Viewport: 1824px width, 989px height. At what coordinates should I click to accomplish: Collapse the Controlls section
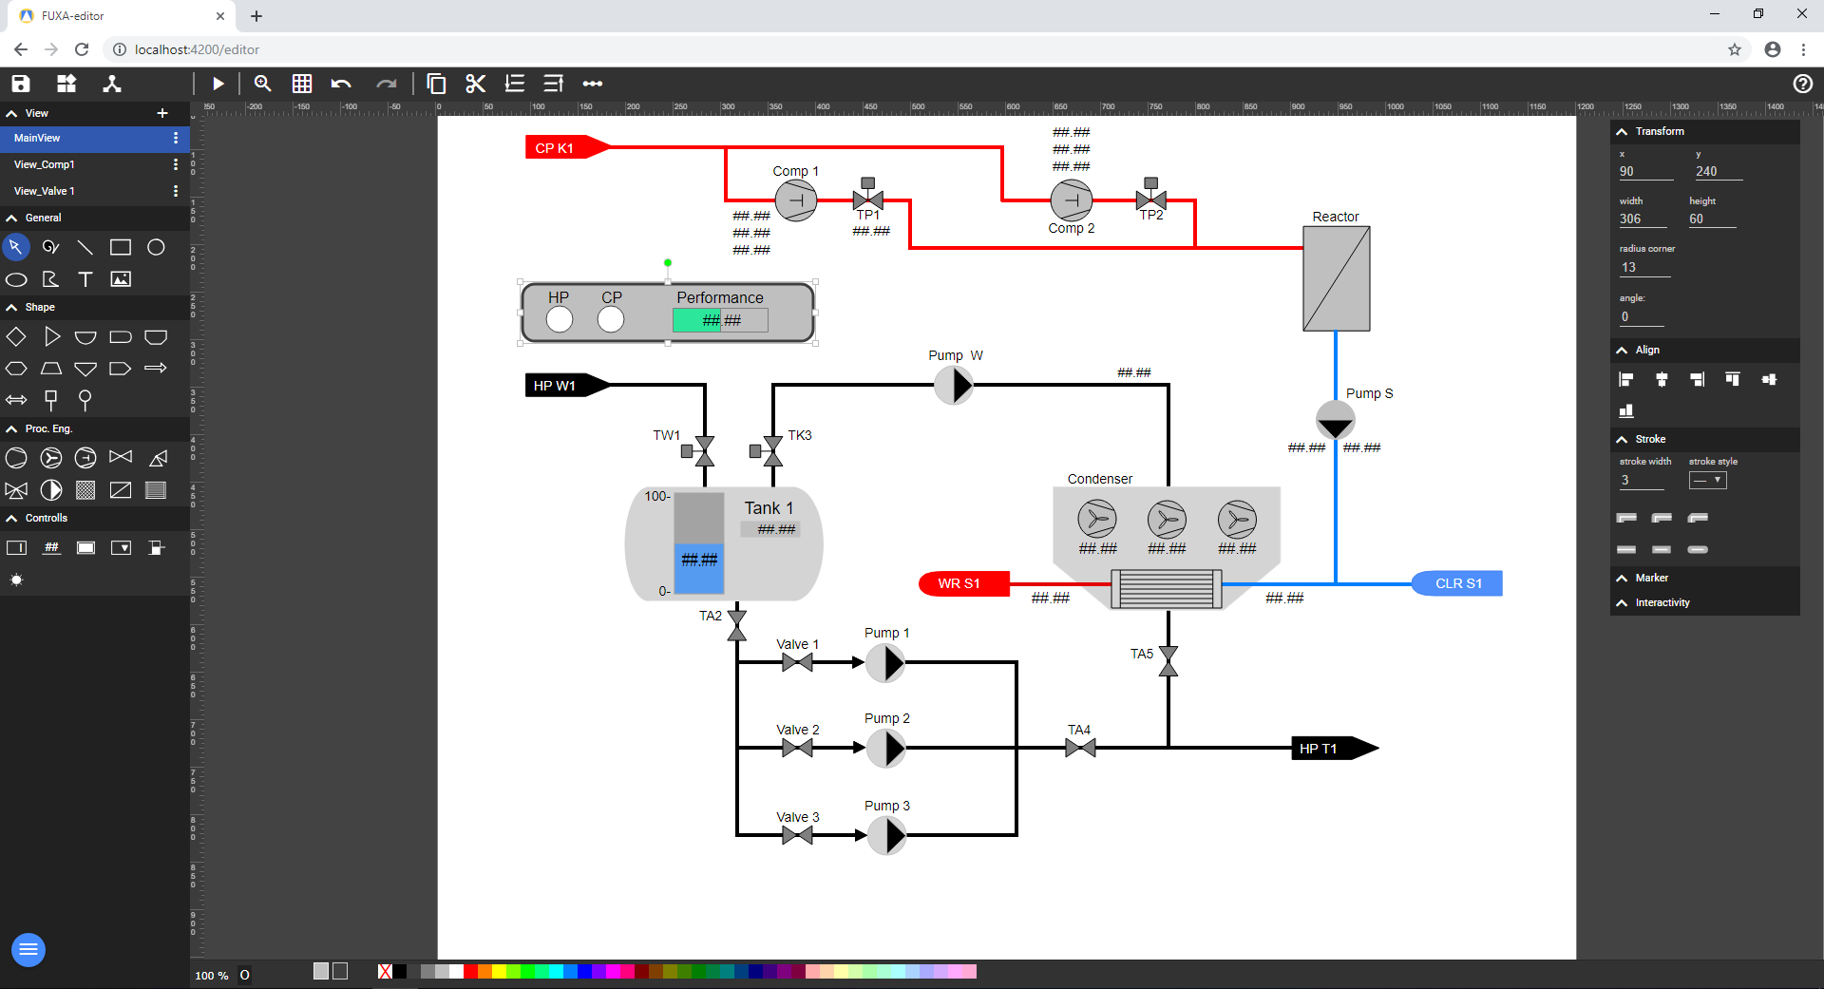11,518
